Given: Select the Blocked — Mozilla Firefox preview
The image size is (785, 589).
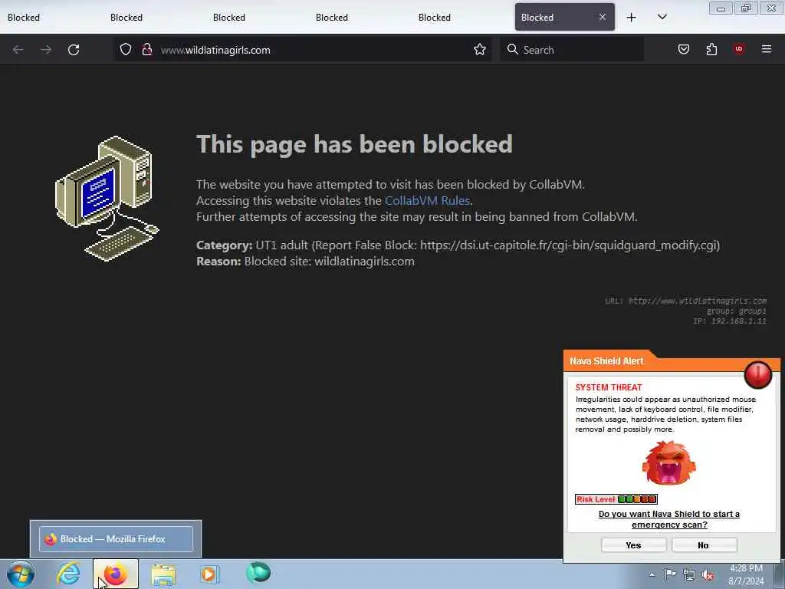Looking at the screenshot, I should pyautogui.click(x=116, y=539).
